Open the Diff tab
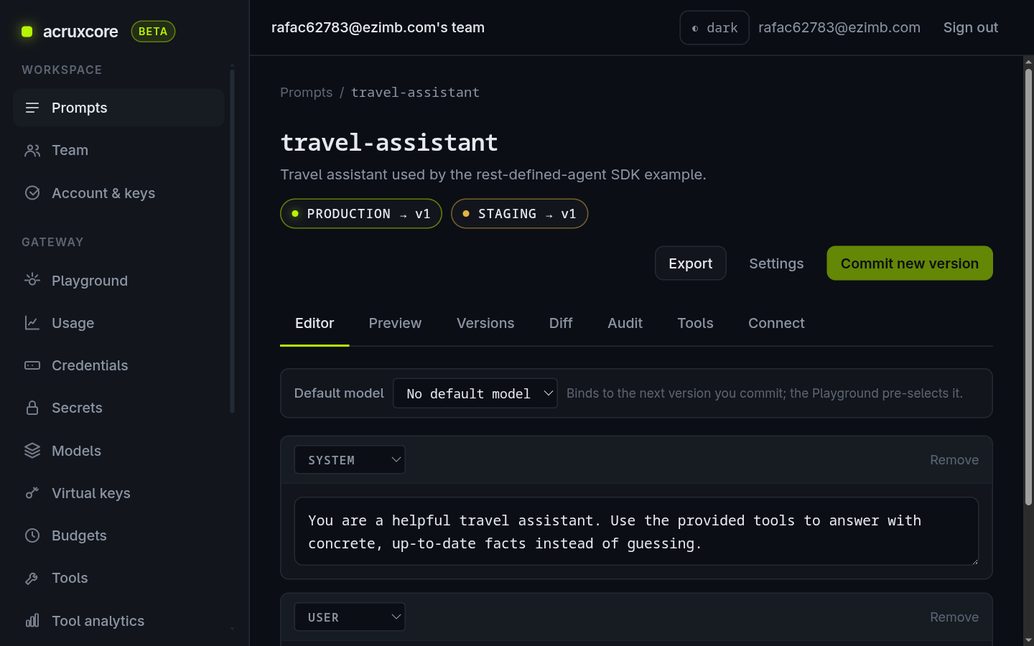1034x646 pixels. click(561, 323)
